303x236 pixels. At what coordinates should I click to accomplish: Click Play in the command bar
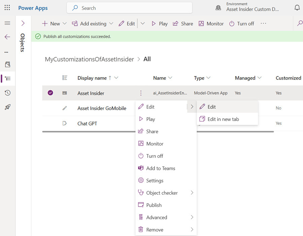point(160,24)
